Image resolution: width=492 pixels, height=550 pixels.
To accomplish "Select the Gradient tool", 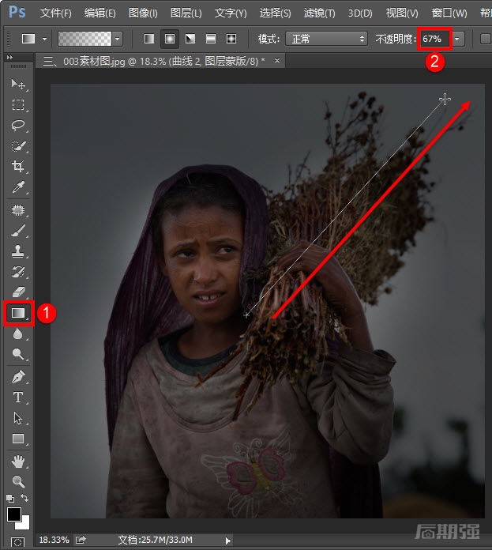I will [x=18, y=313].
